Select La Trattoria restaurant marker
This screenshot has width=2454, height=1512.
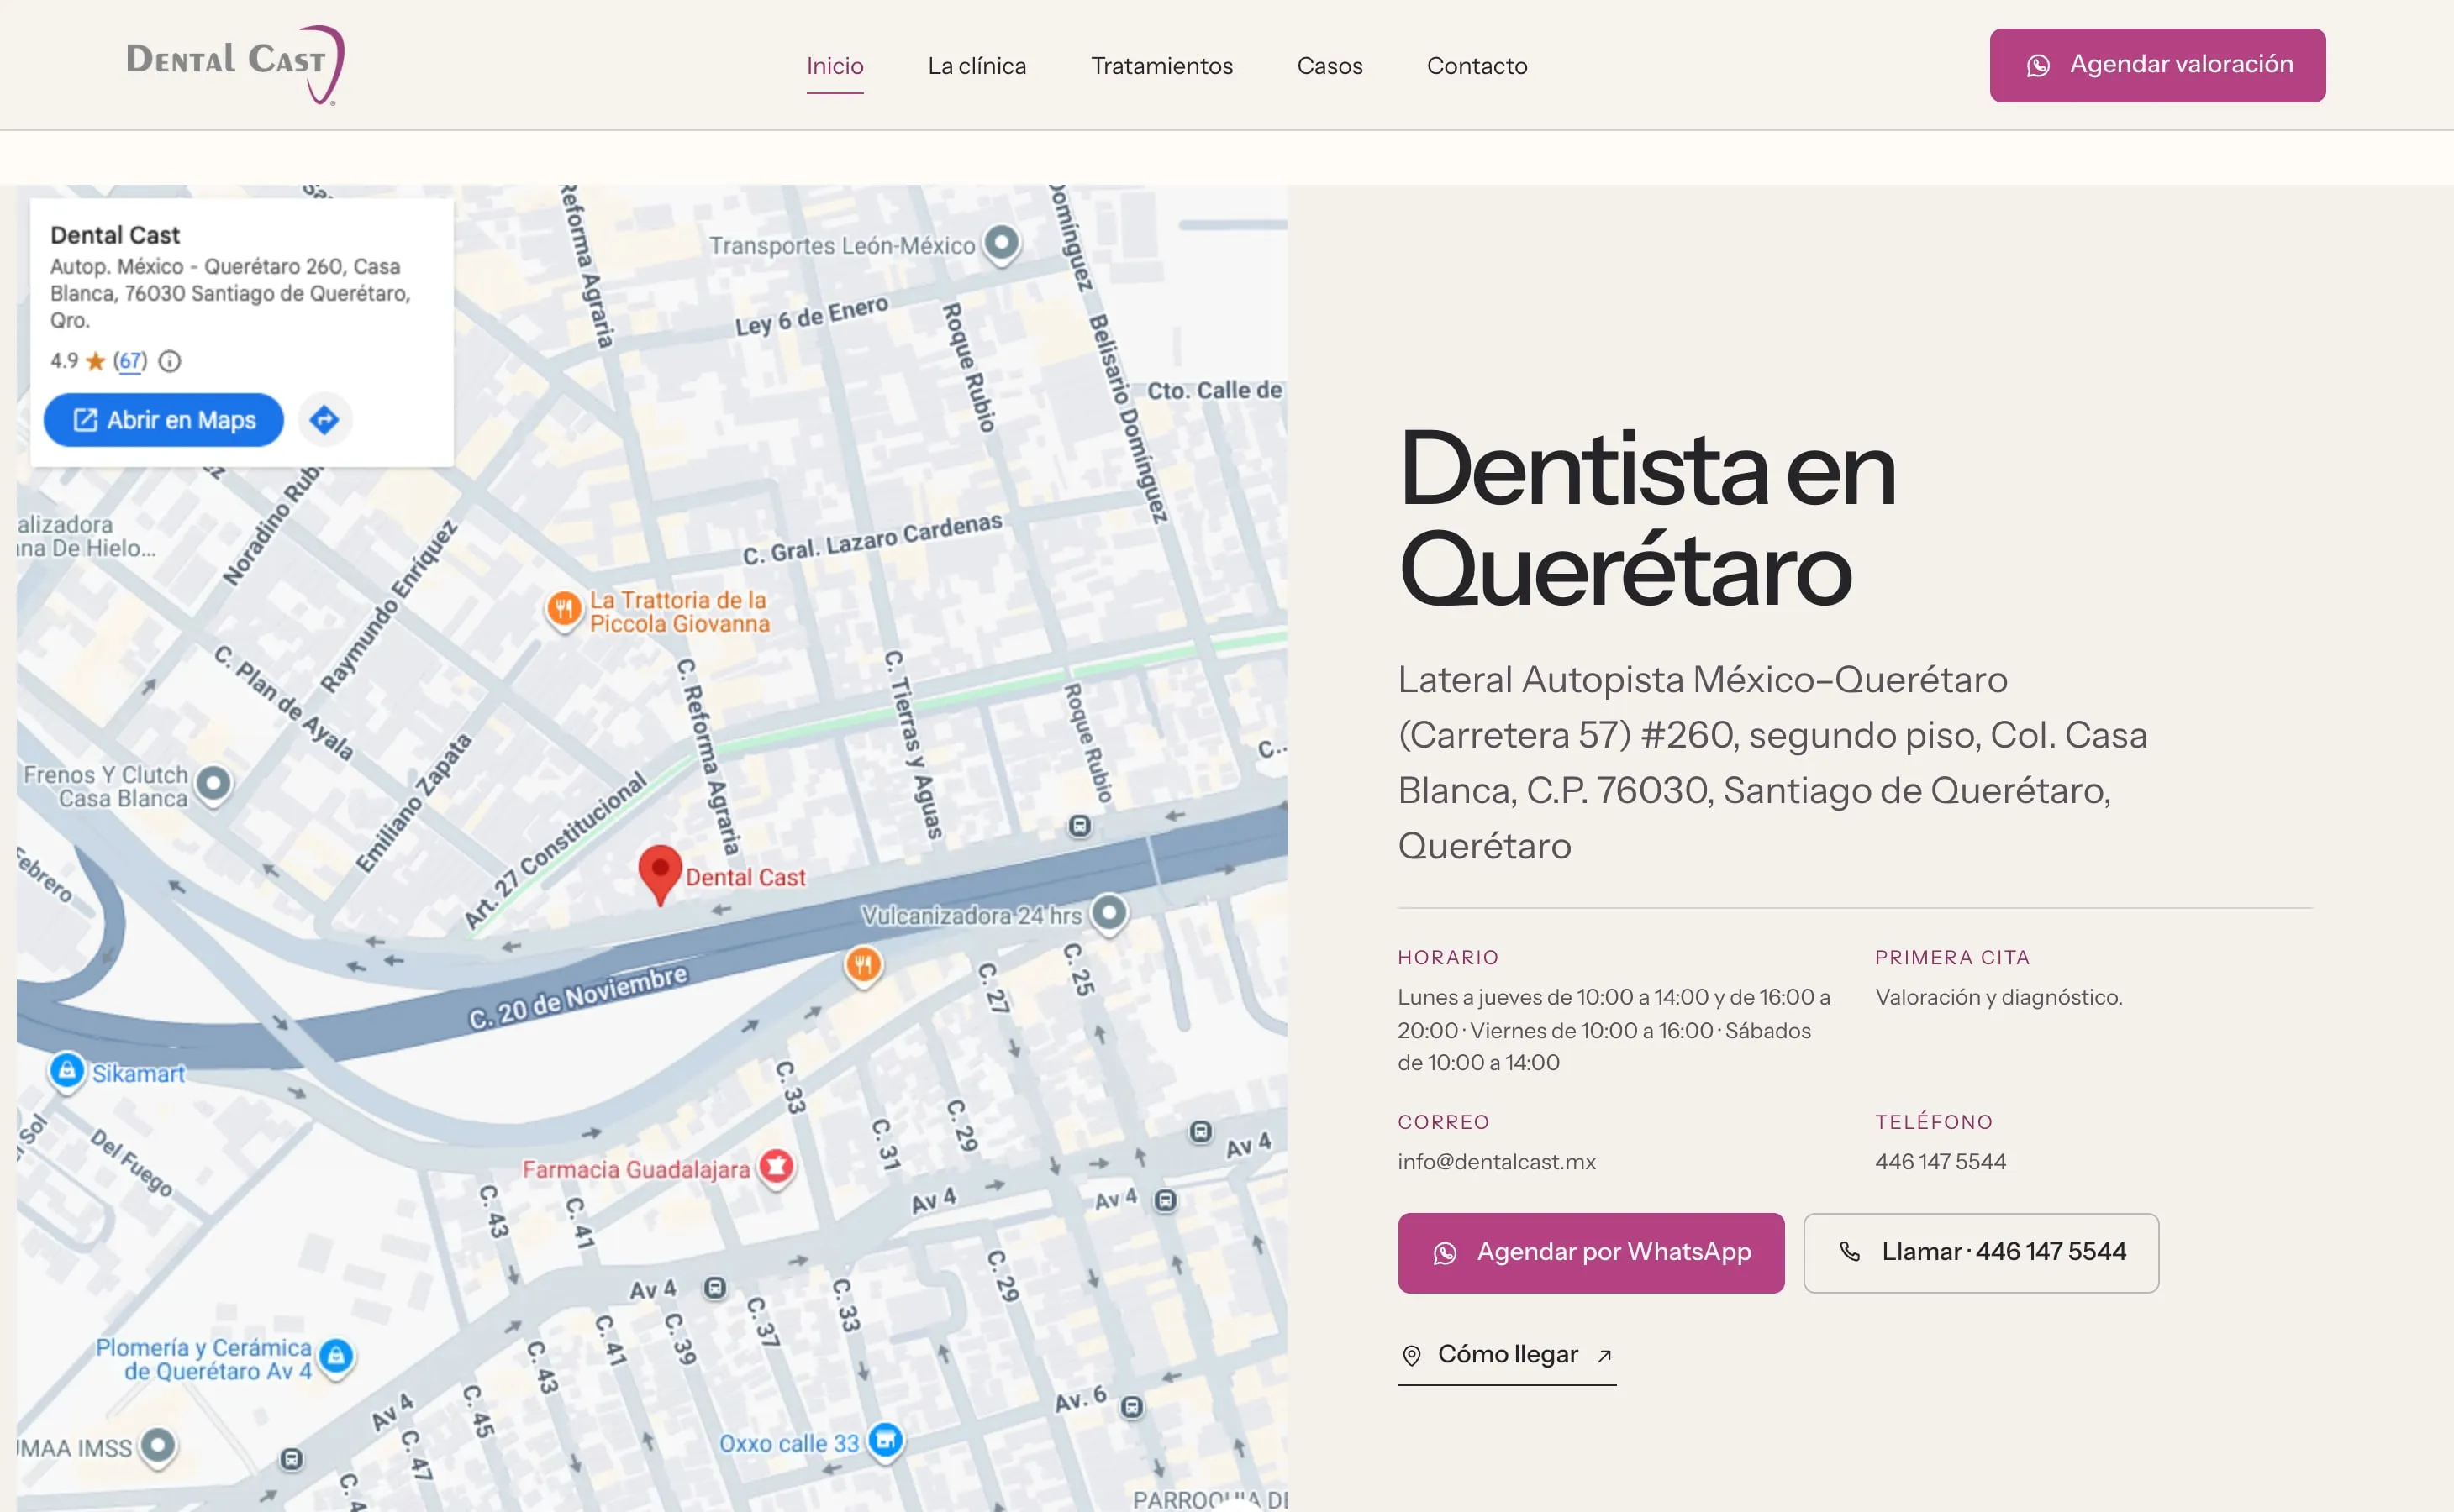pyautogui.click(x=564, y=608)
